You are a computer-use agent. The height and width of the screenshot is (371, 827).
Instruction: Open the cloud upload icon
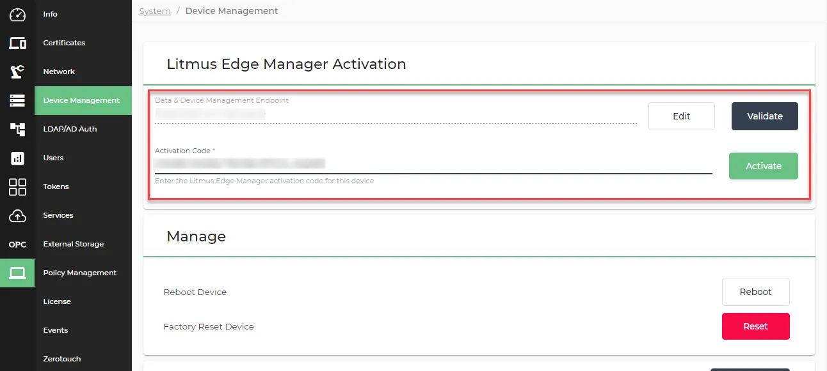coord(17,216)
